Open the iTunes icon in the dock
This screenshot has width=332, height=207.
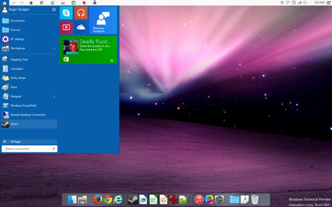click(x=199, y=199)
